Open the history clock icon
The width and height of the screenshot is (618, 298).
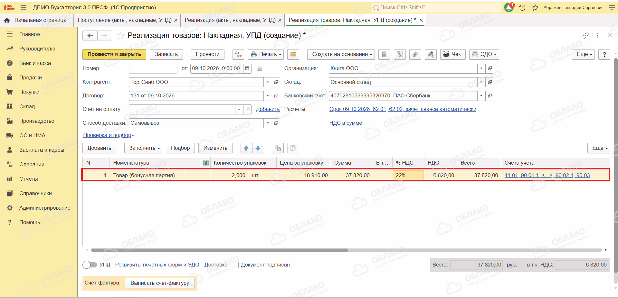click(522, 8)
